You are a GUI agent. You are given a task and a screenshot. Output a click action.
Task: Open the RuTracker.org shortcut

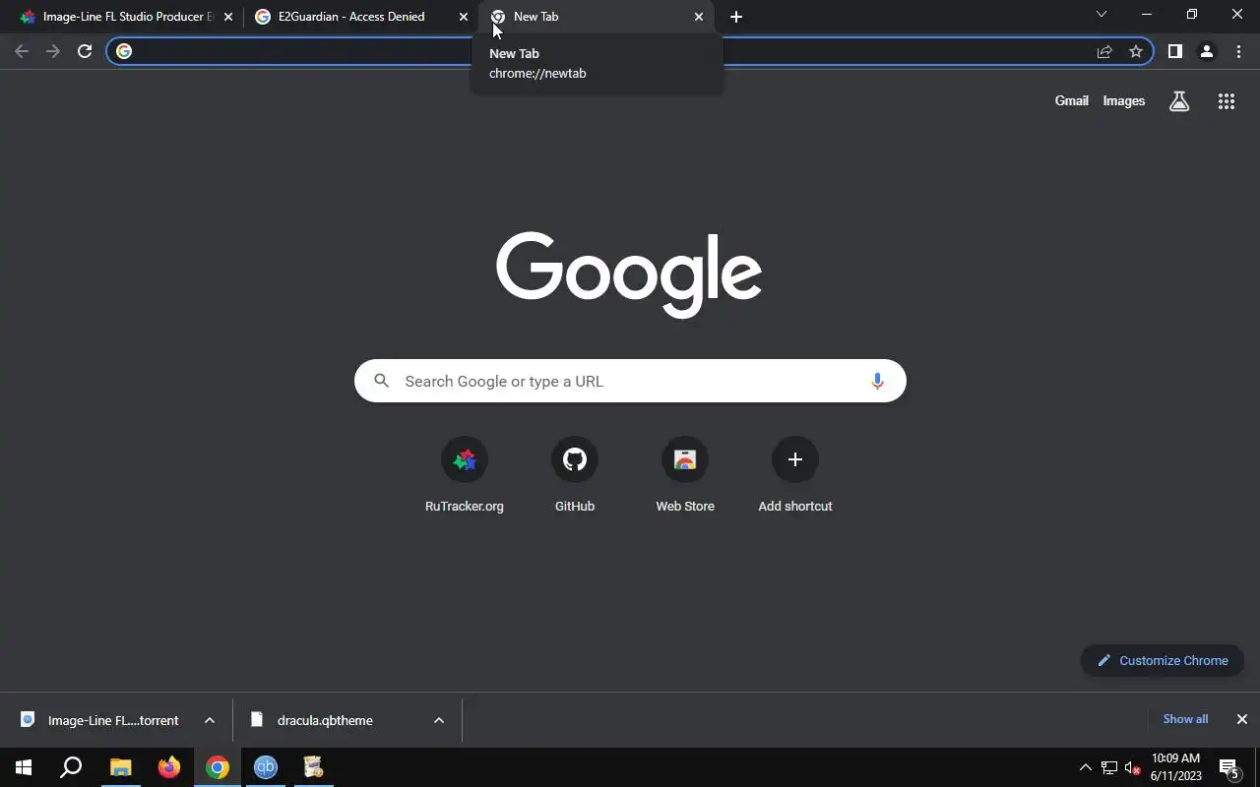click(465, 476)
